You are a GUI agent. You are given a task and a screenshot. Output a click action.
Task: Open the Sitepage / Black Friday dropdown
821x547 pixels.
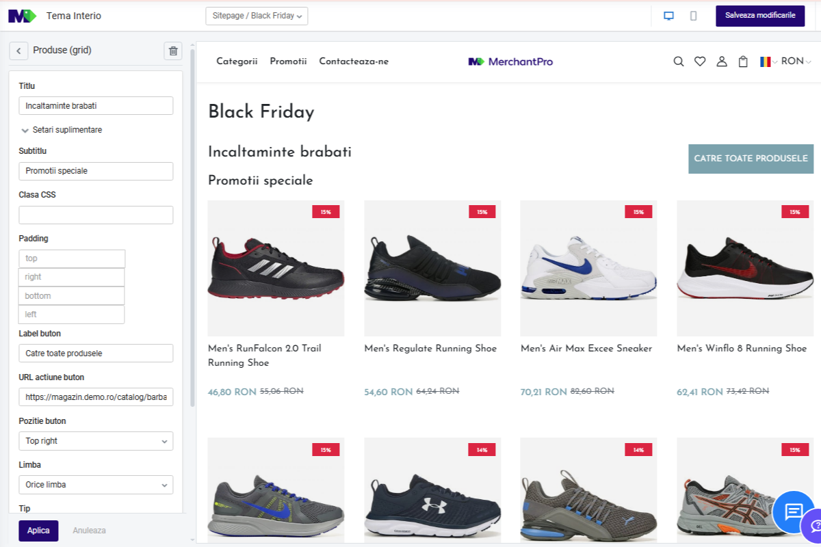[257, 16]
